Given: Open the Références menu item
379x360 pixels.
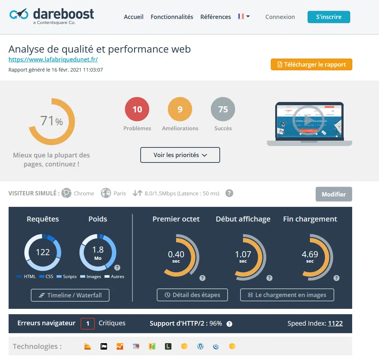Looking at the screenshot, I should click(215, 17).
